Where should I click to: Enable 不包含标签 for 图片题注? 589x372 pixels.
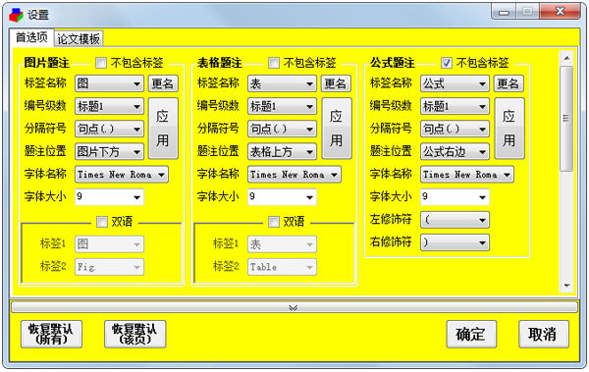[101, 63]
